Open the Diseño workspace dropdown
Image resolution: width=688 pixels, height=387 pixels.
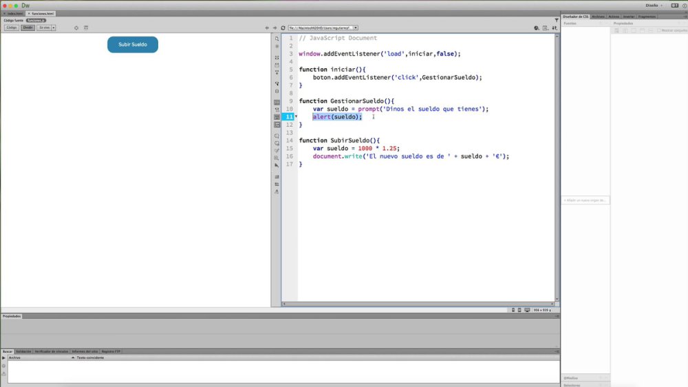(x=654, y=6)
